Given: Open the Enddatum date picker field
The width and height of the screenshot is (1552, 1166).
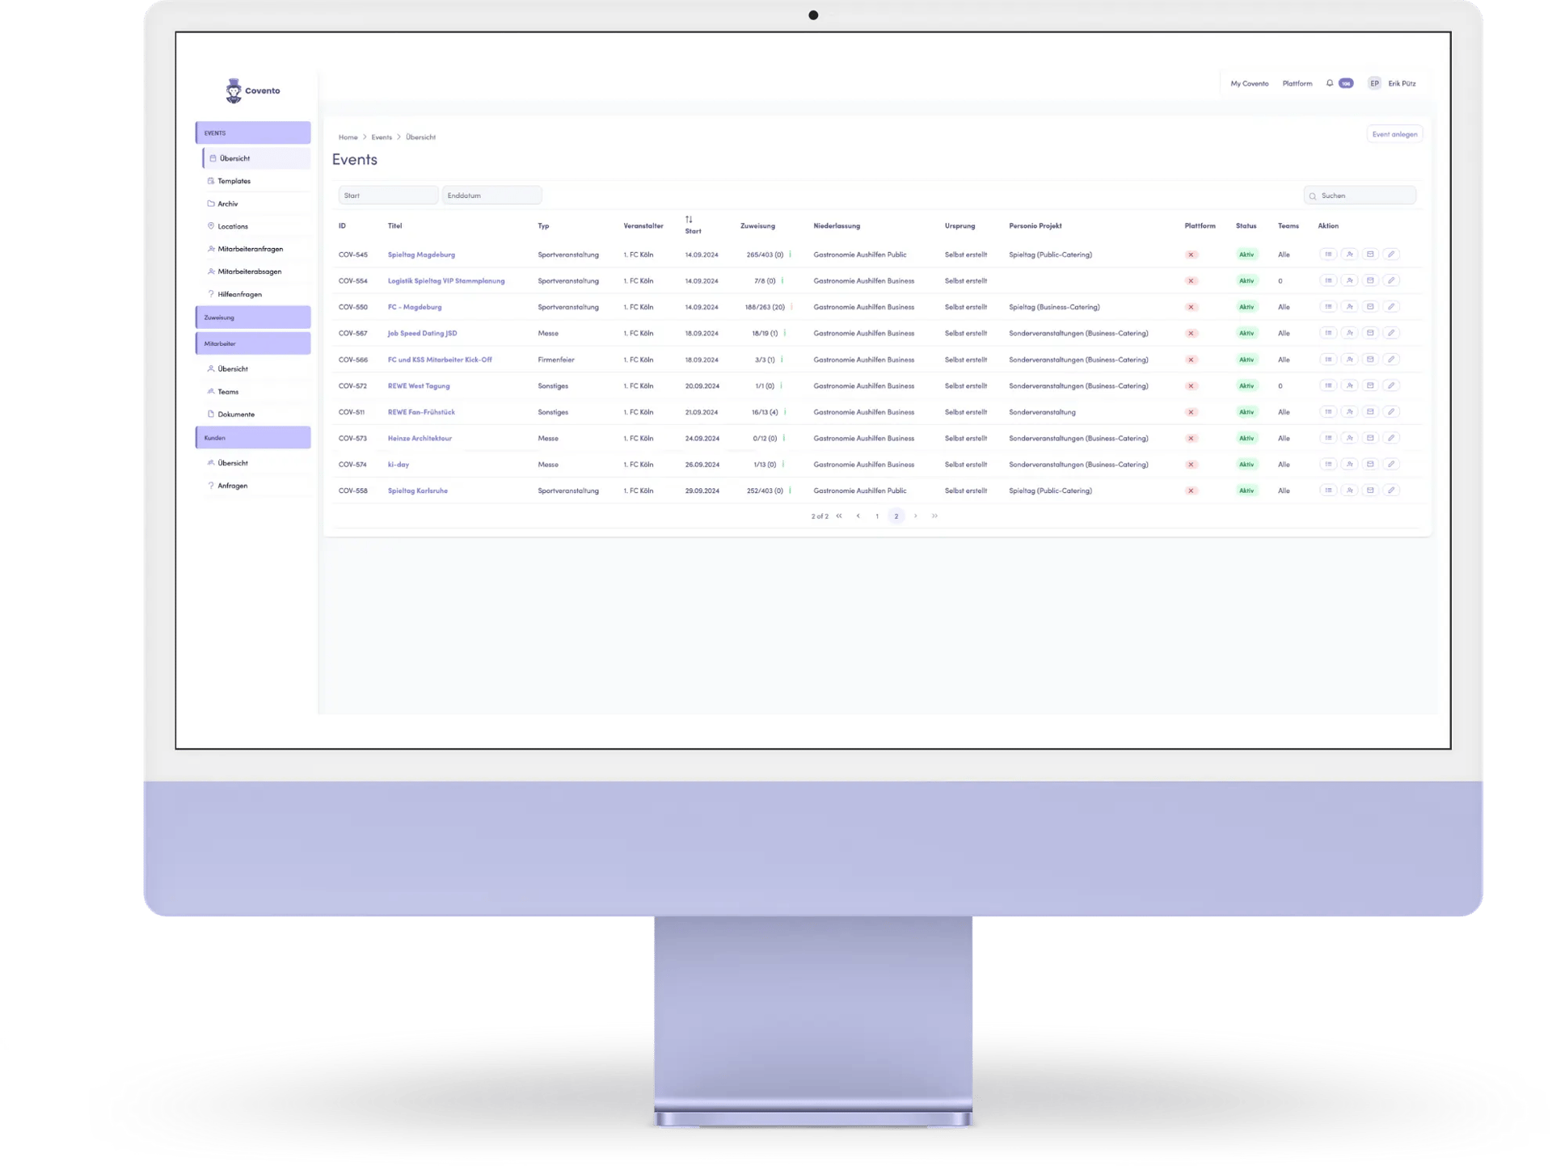Looking at the screenshot, I should tap(491, 196).
